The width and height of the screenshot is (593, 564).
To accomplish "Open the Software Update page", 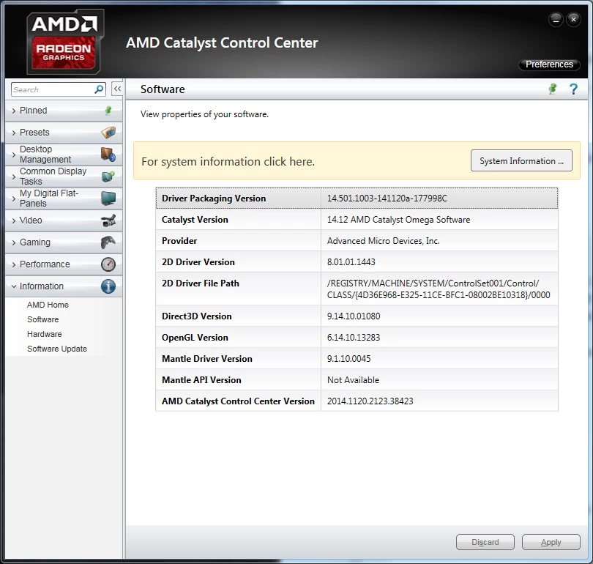I will tap(56, 349).
